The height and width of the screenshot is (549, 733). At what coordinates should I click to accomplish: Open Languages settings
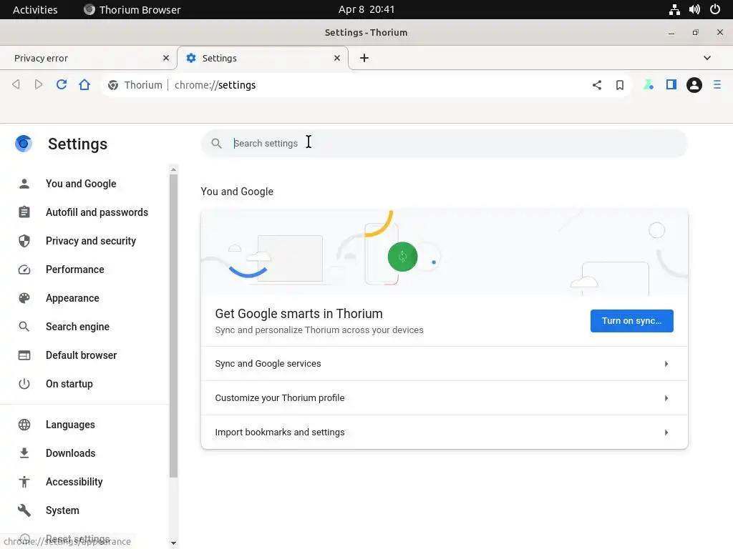coord(70,425)
